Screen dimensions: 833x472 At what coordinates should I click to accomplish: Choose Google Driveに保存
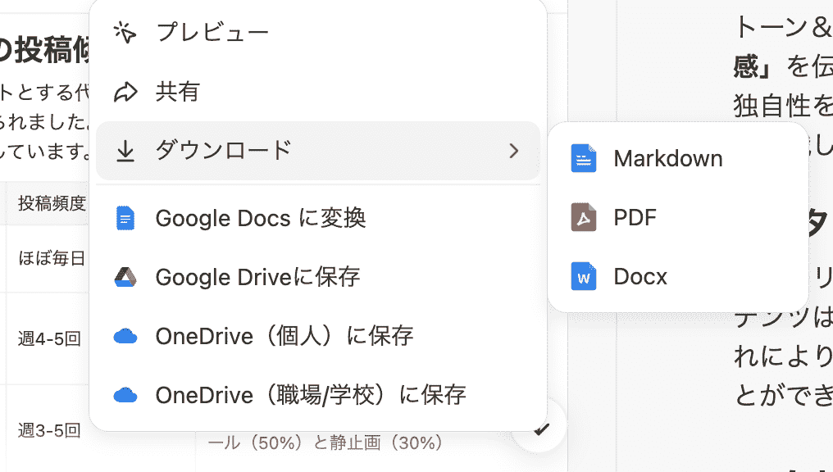(317, 277)
